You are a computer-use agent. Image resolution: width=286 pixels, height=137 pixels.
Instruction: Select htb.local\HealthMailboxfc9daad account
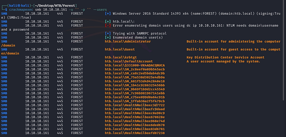click(135, 109)
